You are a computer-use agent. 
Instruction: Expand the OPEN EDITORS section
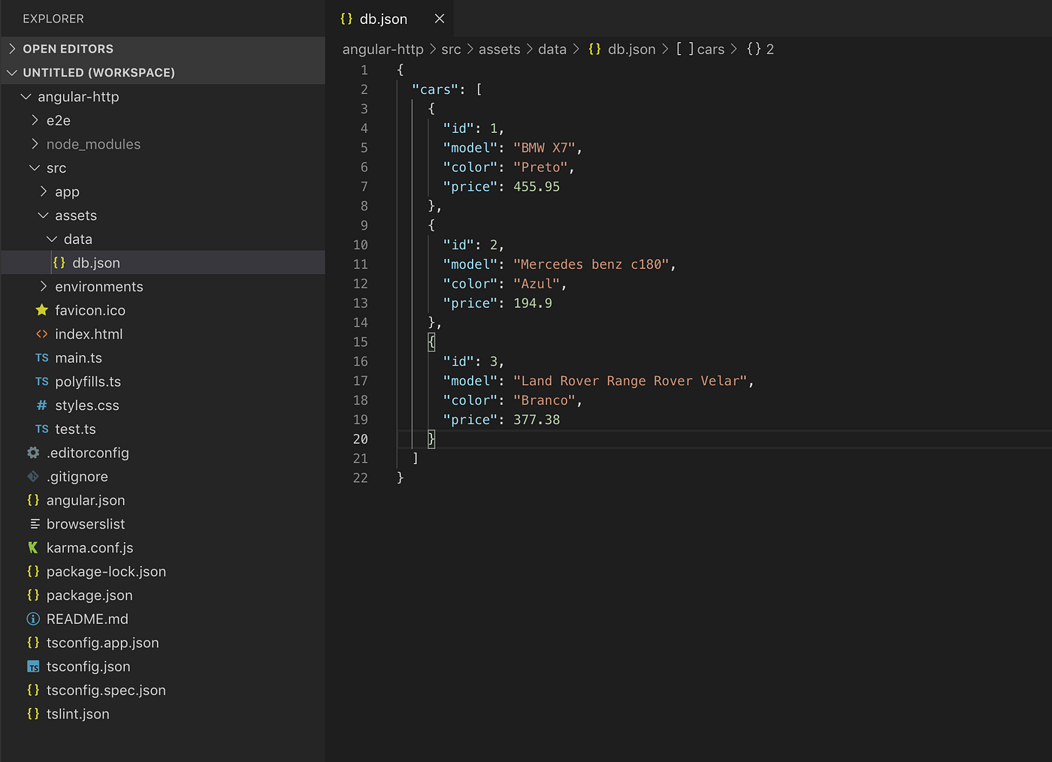[163, 49]
